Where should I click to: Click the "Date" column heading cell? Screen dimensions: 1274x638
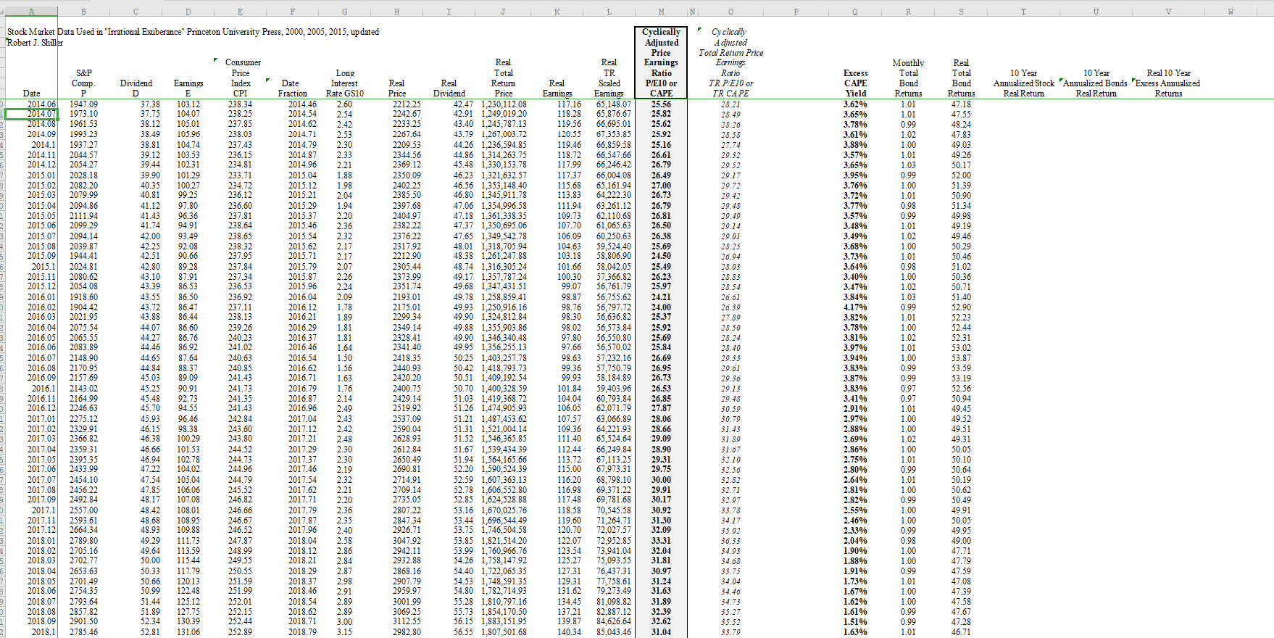coord(31,94)
